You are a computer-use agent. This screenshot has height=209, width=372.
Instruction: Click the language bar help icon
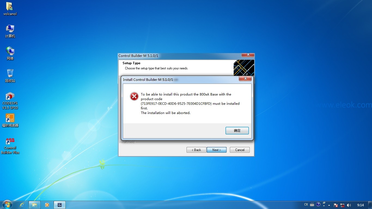(x=318, y=205)
